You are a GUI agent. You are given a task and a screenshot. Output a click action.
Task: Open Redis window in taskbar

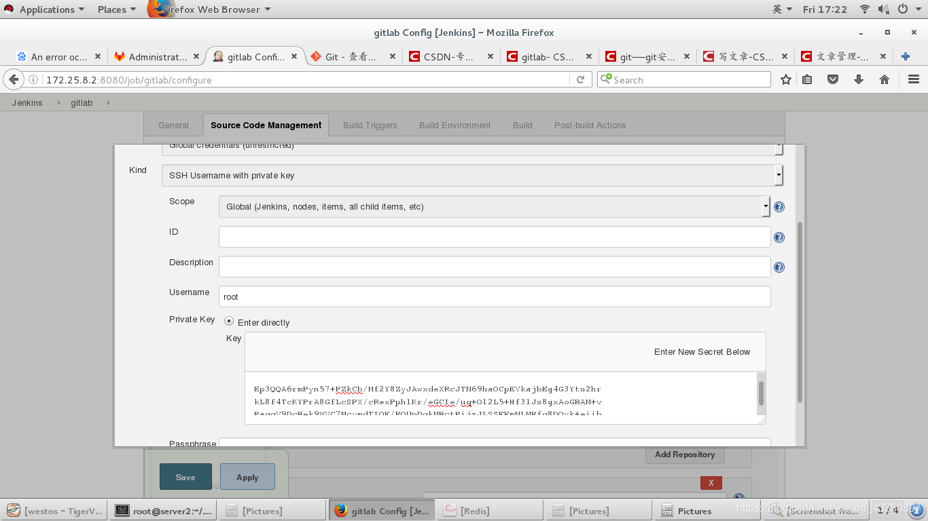pos(489,510)
